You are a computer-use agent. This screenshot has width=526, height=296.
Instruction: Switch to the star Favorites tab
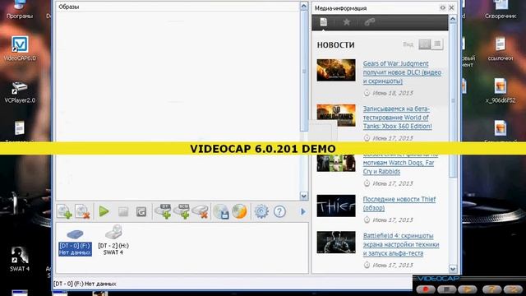(x=347, y=22)
